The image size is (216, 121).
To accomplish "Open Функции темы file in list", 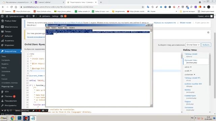I will pos(191,60).
